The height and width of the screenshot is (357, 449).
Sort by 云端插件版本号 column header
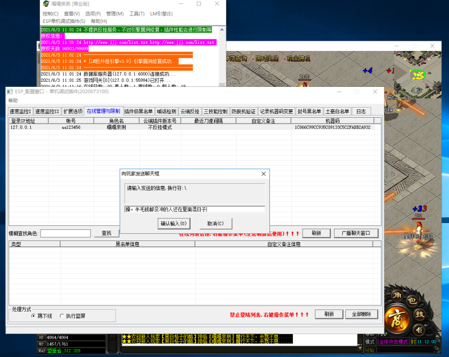click(160, 120)
